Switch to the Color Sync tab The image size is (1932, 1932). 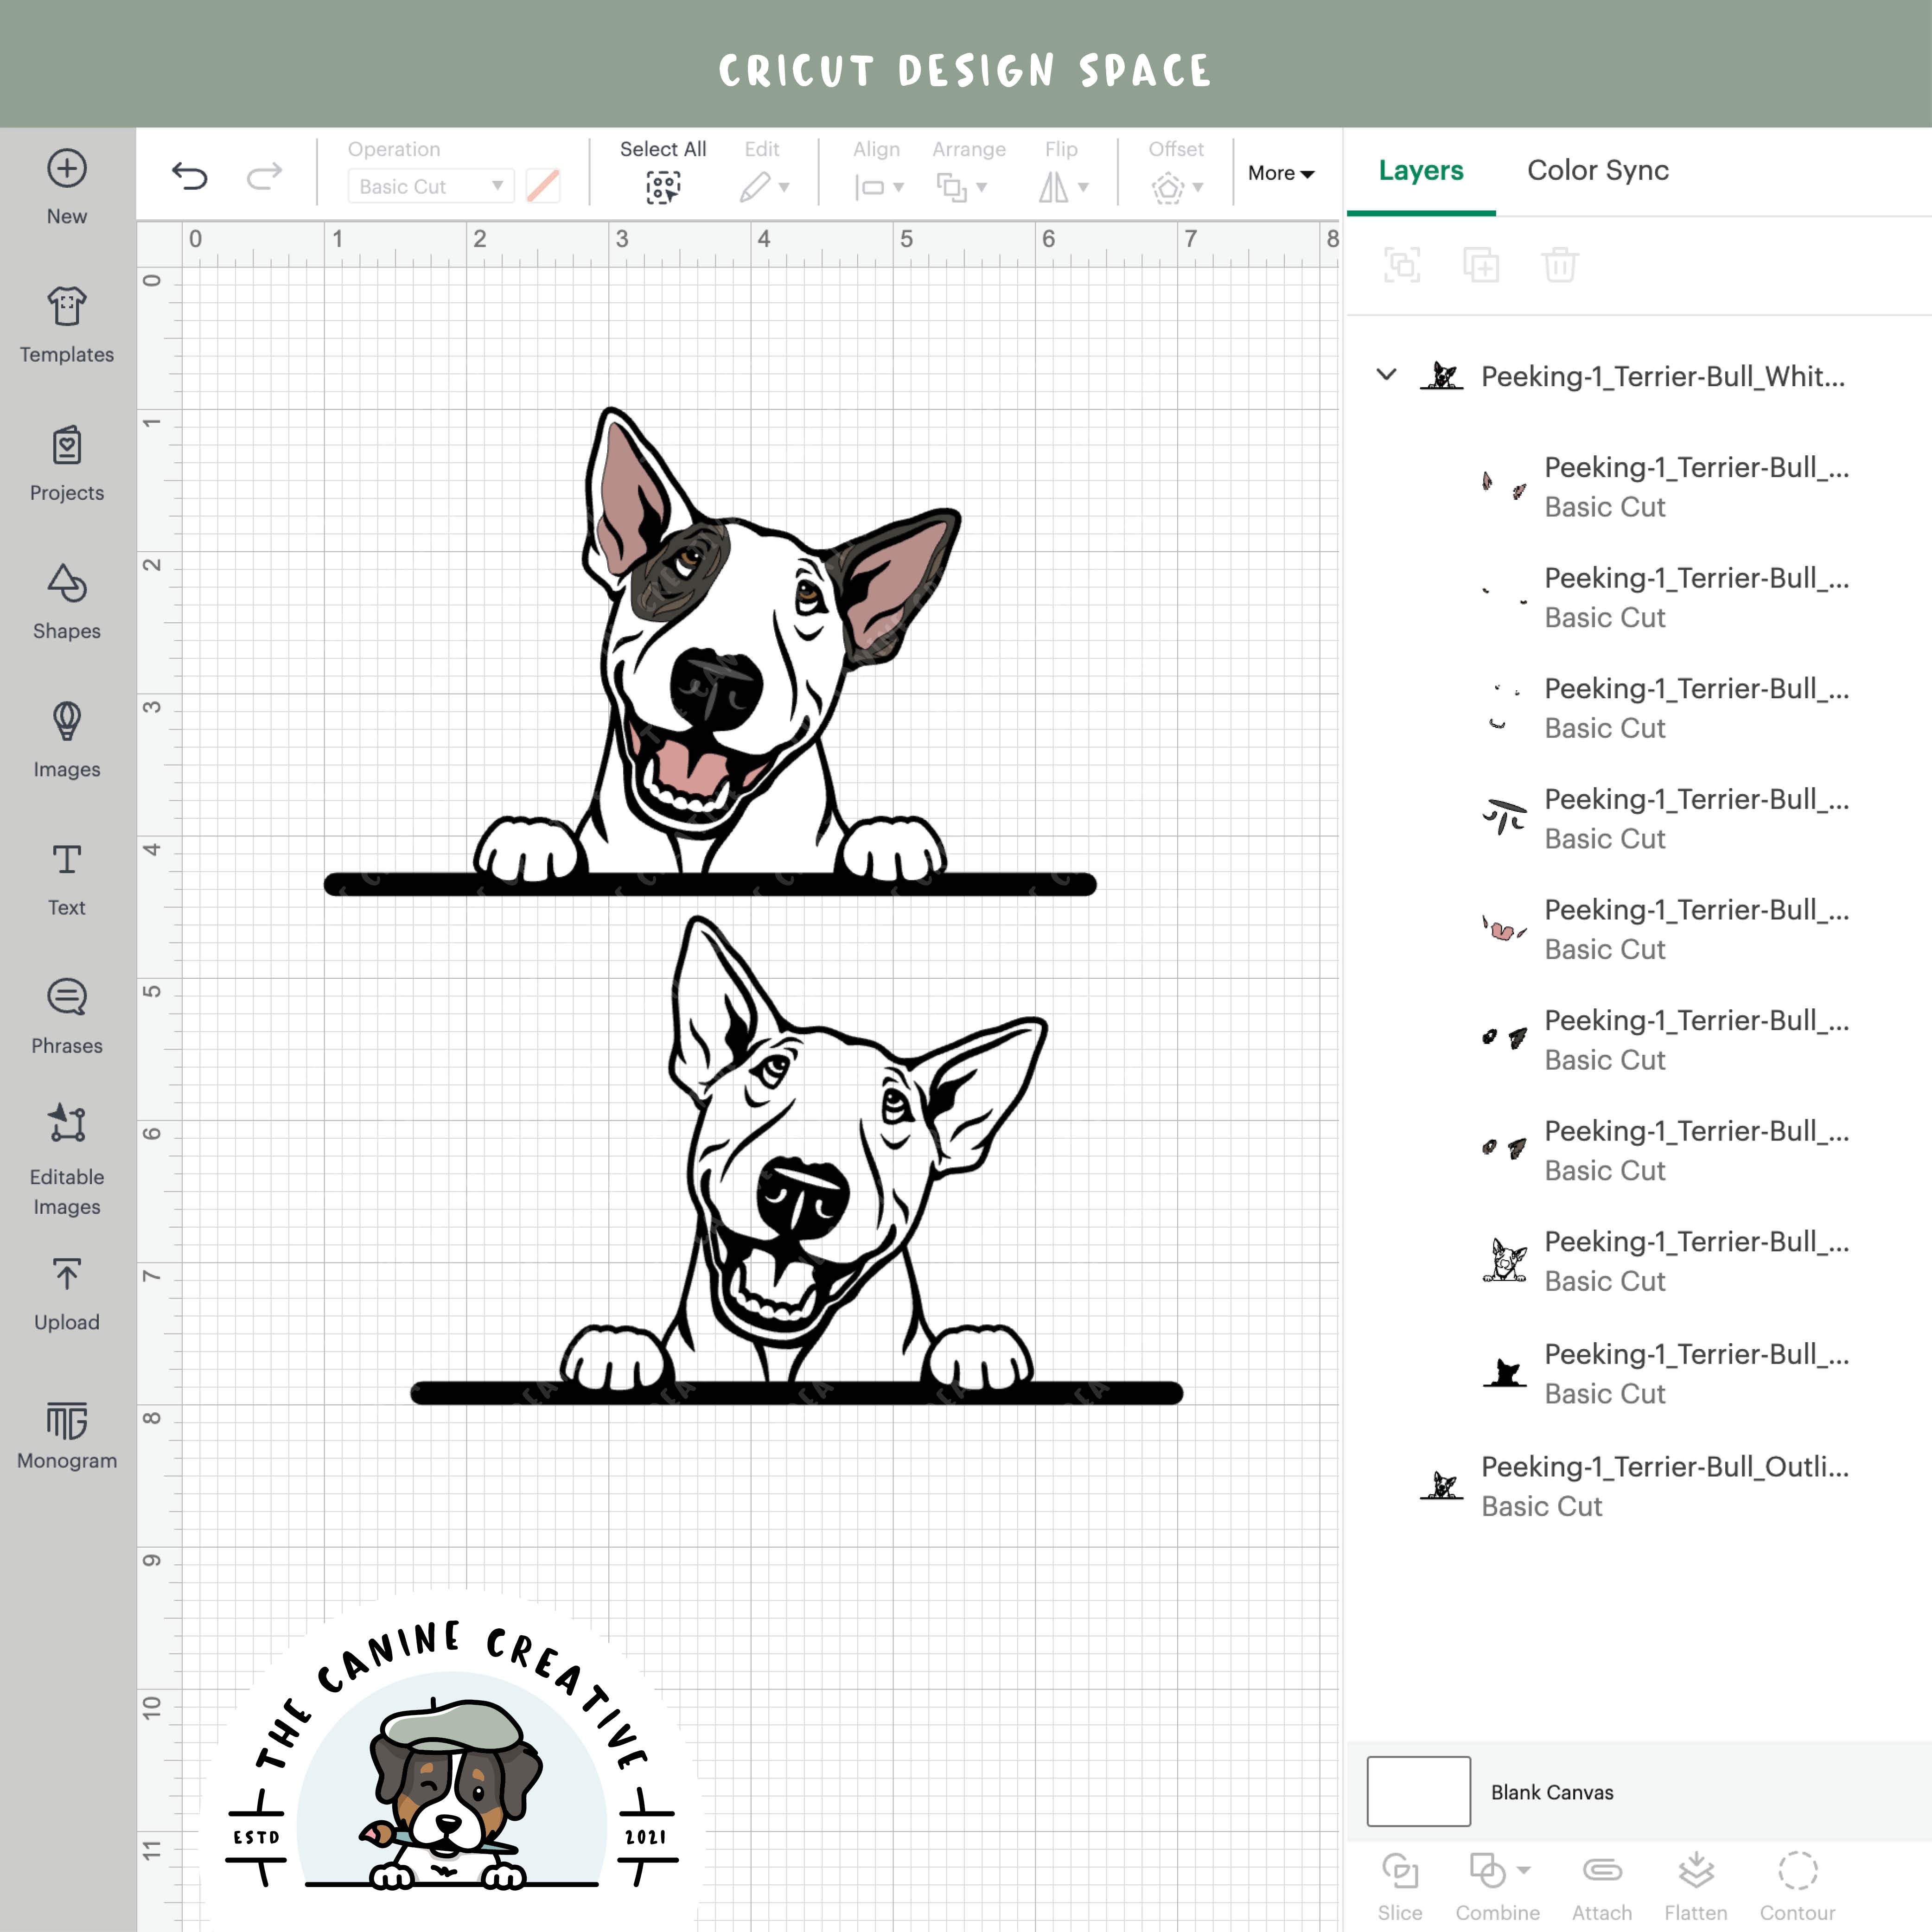pos(1597,170)
